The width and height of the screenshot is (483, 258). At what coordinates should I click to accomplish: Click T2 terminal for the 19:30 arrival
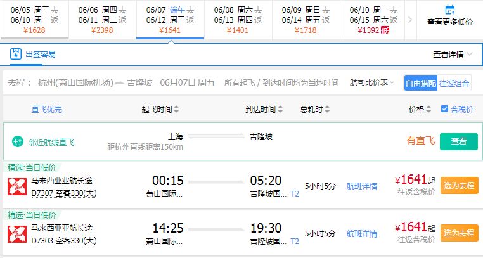tap(295, 241)
